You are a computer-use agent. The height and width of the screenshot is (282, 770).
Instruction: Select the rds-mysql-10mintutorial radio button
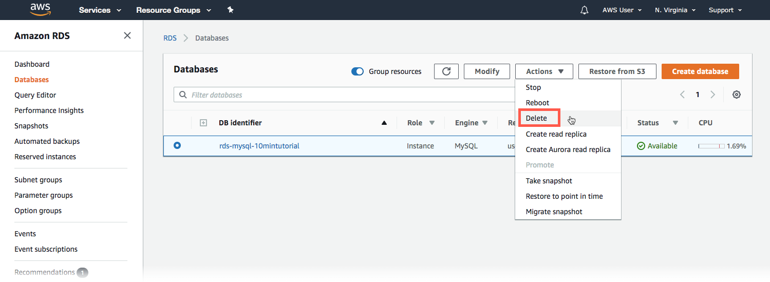[177, 146]
